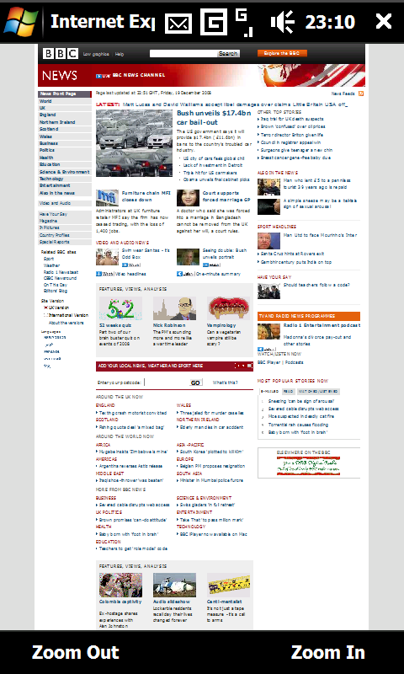Tap Zoom Out softkey

tap(75, 652)
